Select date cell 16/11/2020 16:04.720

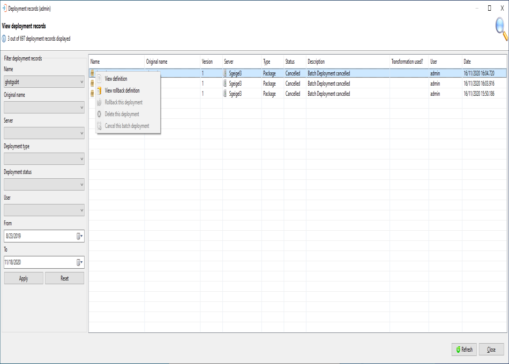(x=479, y=73)
